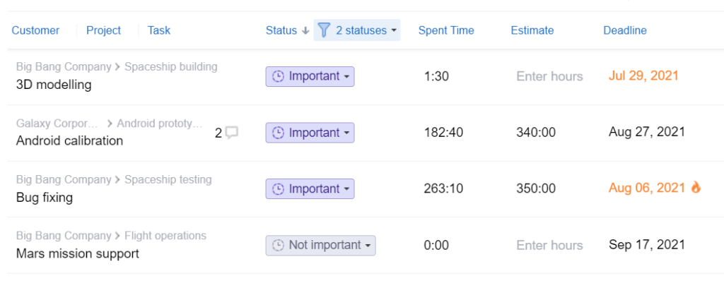This screenshot has width=724, height=288.
Task: Sort by Deadline column header
Action: [625, 30]
